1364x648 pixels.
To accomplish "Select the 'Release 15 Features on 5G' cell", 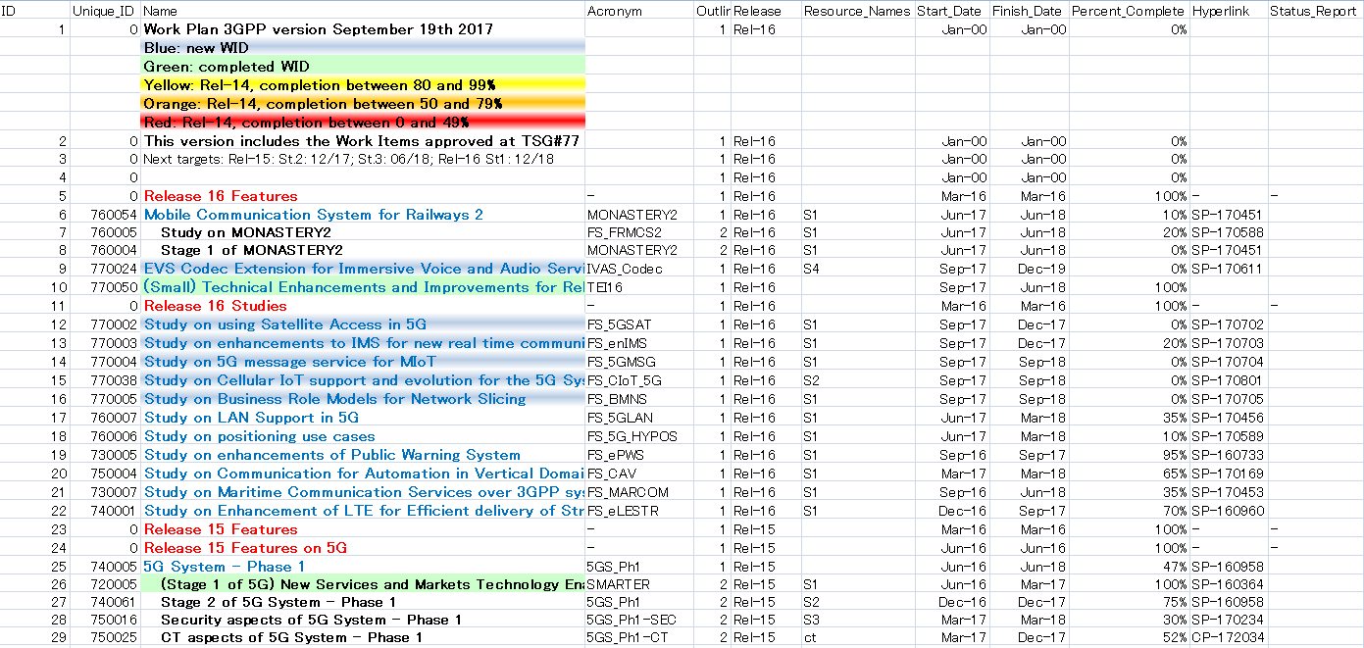I will tap(363, 548).
